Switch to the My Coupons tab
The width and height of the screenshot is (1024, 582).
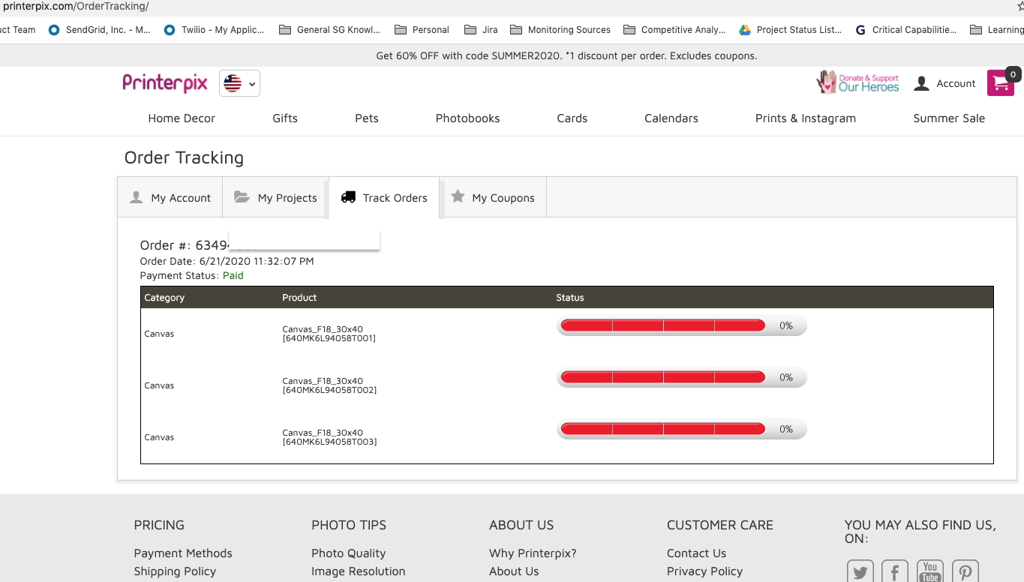pyautogui.click(x=494, y=197)
